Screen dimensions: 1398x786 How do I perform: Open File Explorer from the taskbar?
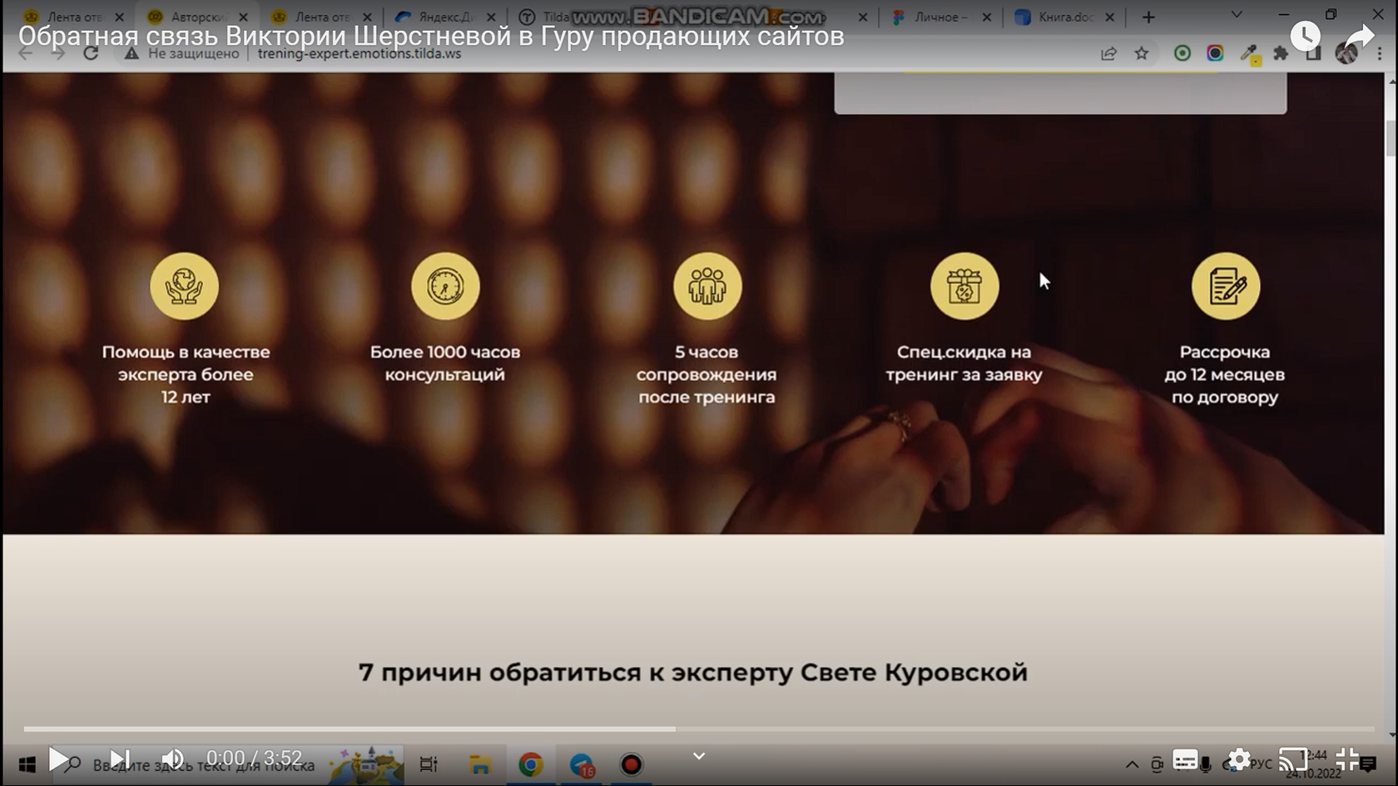[480, 764]
